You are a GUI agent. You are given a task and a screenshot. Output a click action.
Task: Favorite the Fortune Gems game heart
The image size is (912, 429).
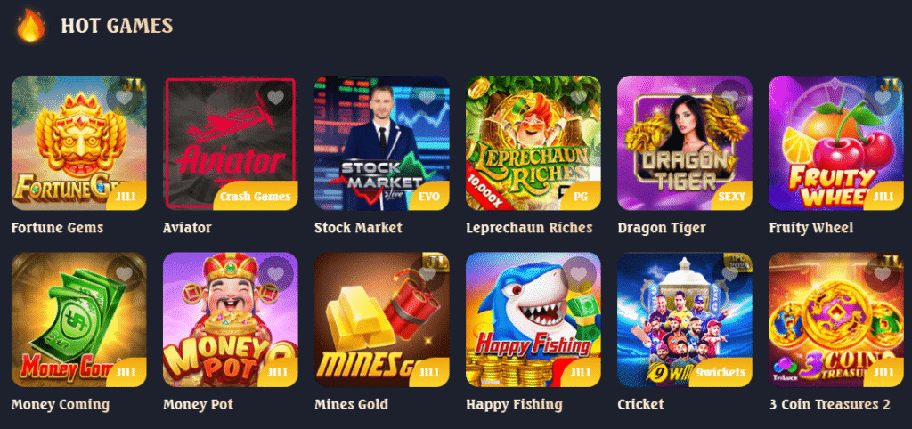[x=123, y=98]
